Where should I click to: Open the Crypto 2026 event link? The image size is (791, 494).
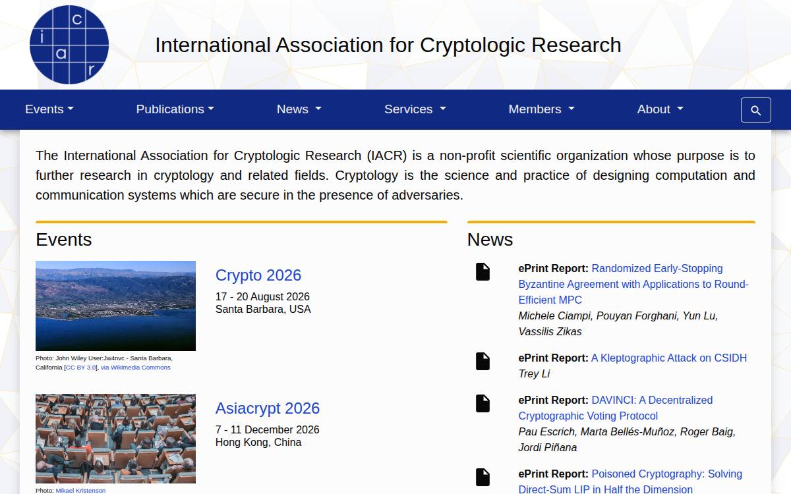coord(258,275)
